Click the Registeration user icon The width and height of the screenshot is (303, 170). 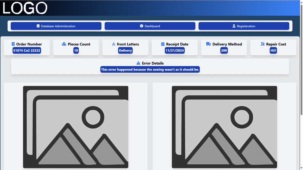(234, 26)
